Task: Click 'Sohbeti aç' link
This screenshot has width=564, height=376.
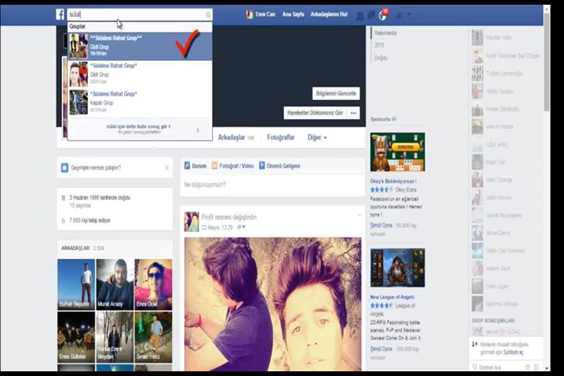Action: click(x=513, y=352)
